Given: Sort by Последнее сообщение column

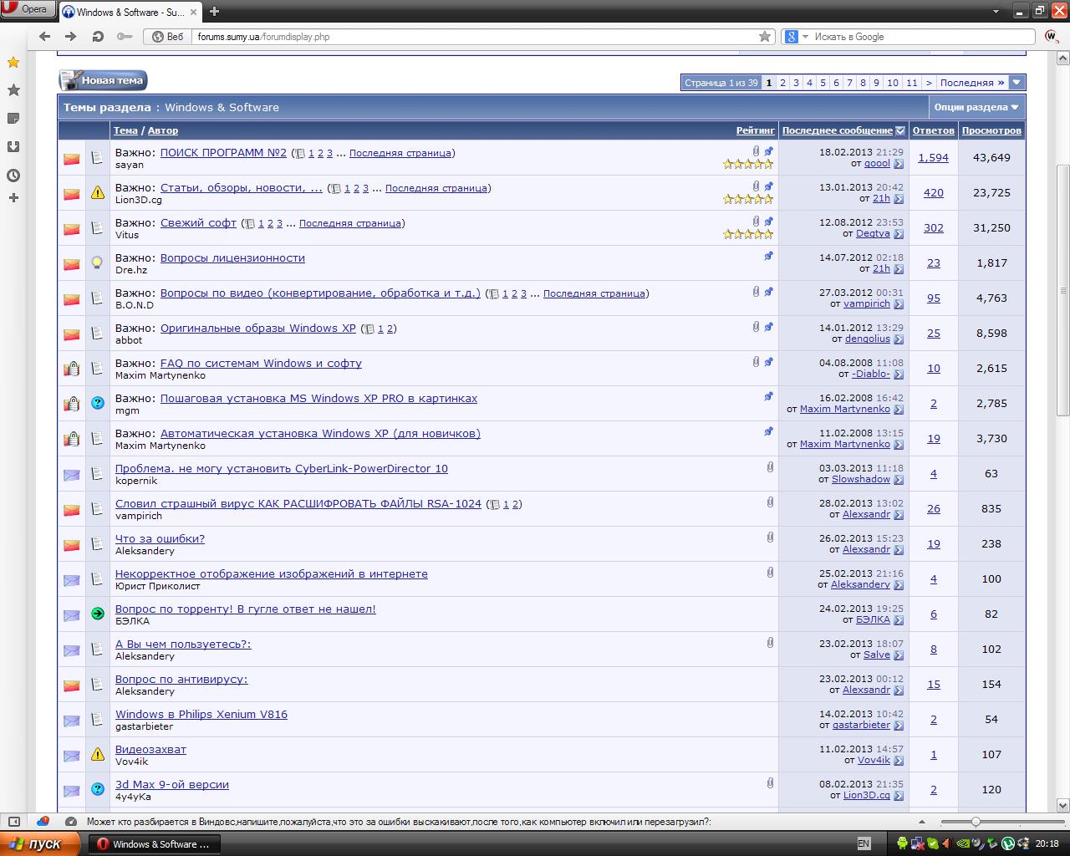Looking at the screenshot, I should 837,130.
